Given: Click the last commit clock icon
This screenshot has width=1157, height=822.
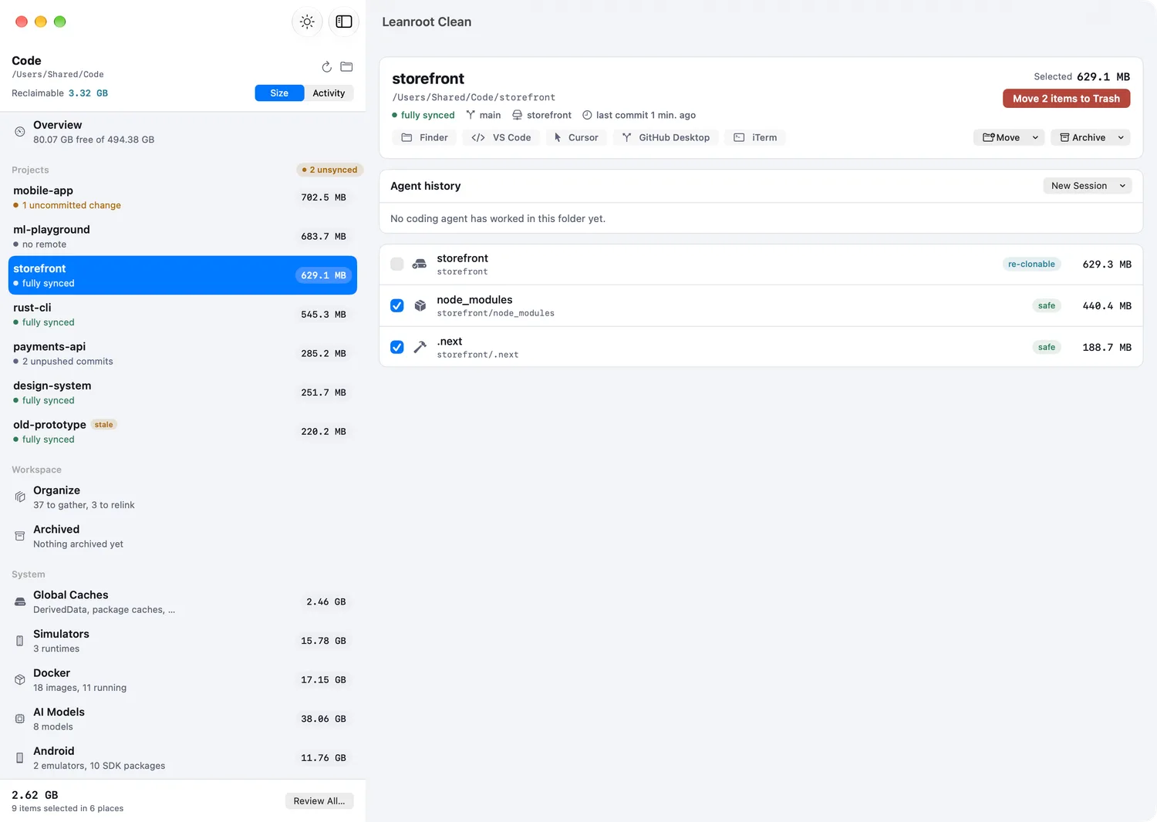Looking at the screenshot, I should coord(587,115).
